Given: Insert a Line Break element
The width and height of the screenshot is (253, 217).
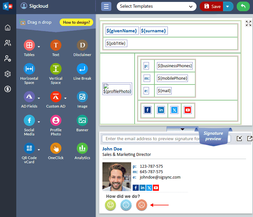Looking at the screenshot, I should [x=82, y=69].
